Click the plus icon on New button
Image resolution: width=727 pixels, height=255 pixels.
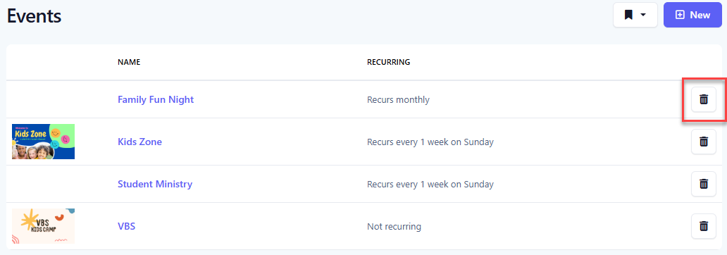680,15
